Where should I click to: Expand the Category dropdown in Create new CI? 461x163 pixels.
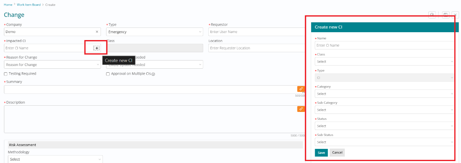click(x=384, y=94)
